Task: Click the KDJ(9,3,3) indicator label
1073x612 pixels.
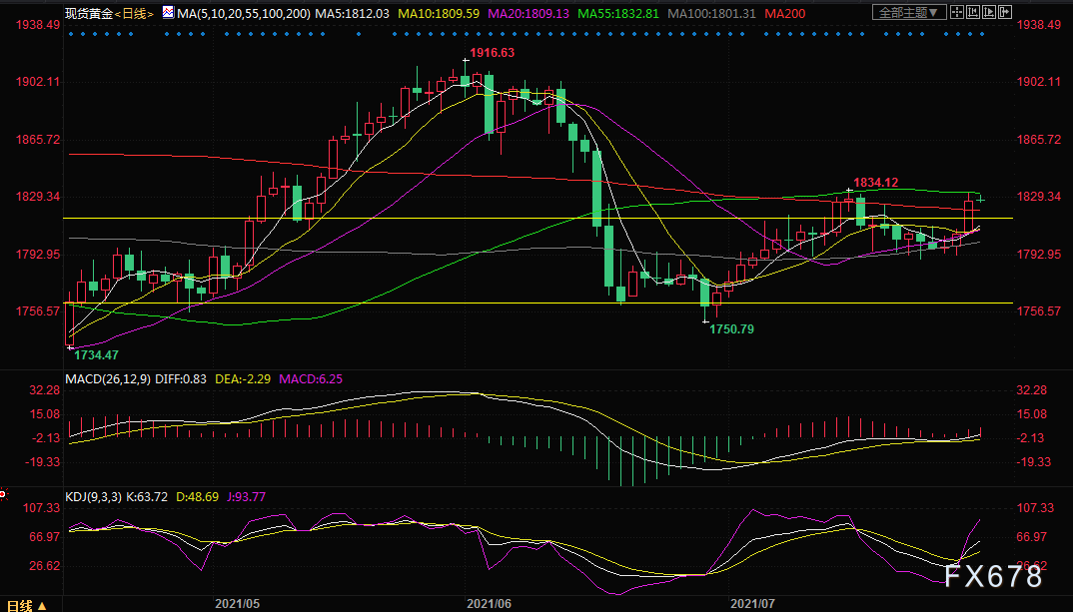Action: (93, 496)
